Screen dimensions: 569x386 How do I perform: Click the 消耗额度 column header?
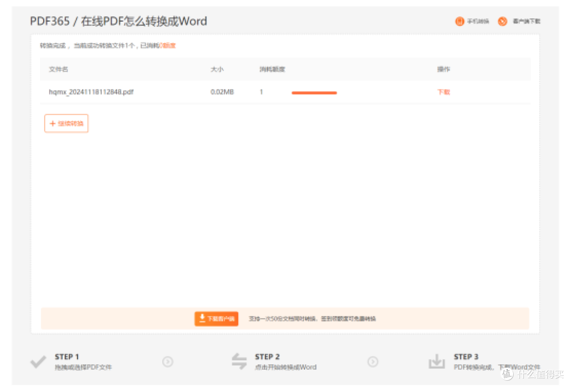272,70
